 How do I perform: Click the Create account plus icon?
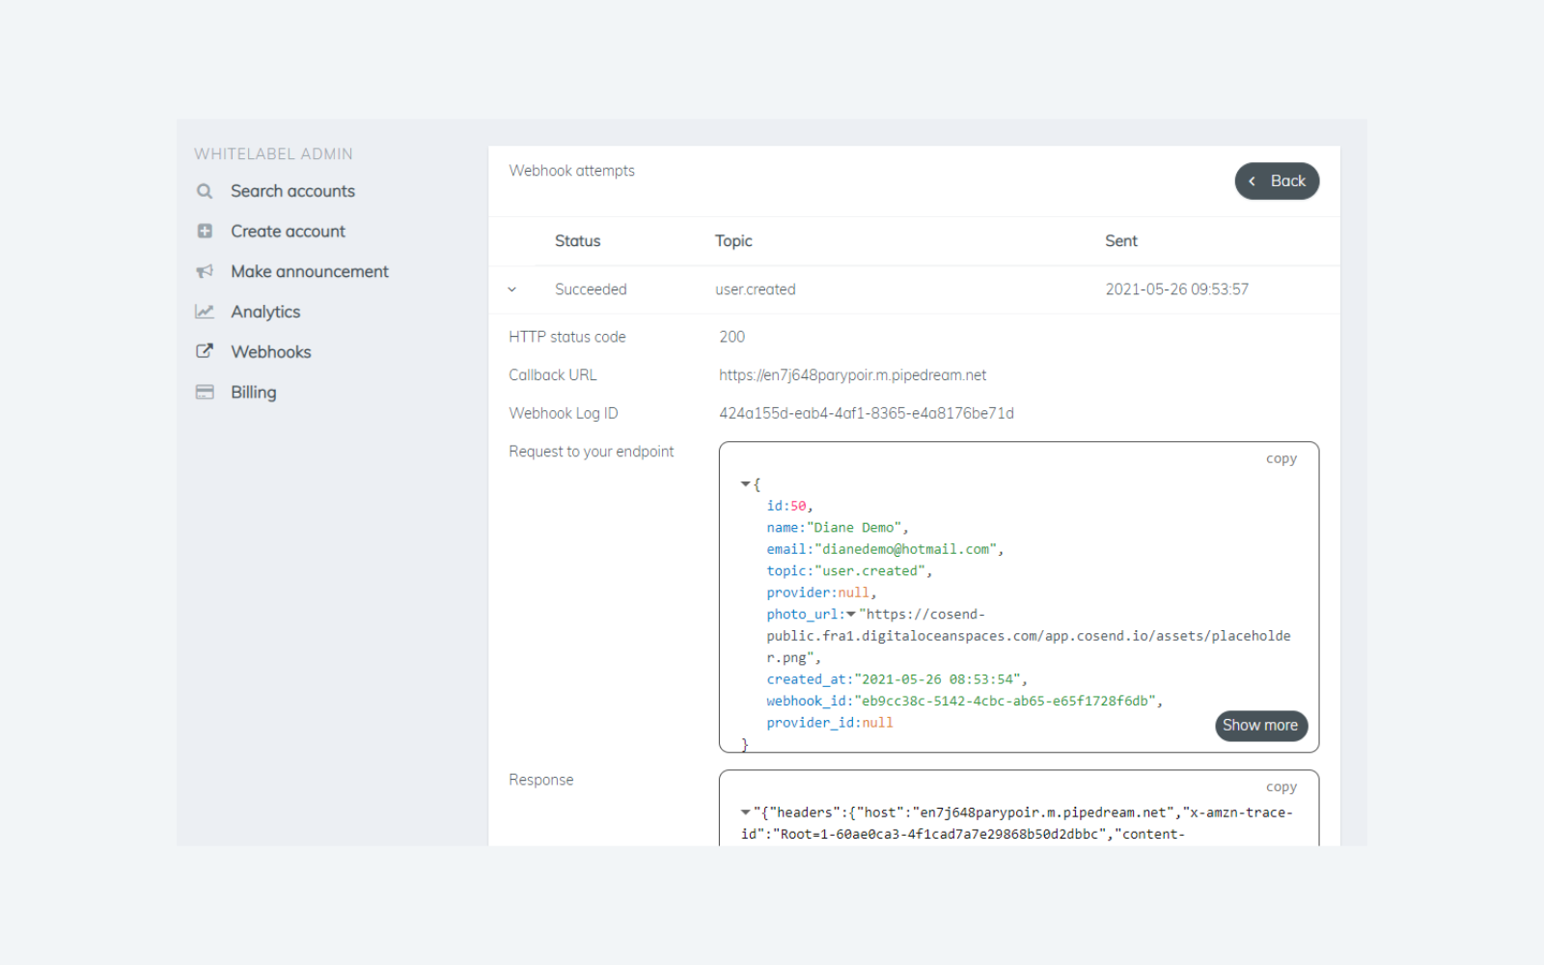[204, 231]
